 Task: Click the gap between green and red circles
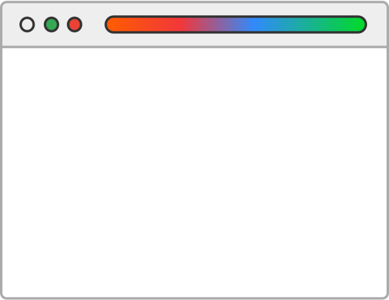click(63, 24)
